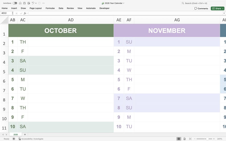Image resolution: width=226 pixels, height=141 pixels.
Task: Toggle the AutoSave switch
Action: point(15,3)
